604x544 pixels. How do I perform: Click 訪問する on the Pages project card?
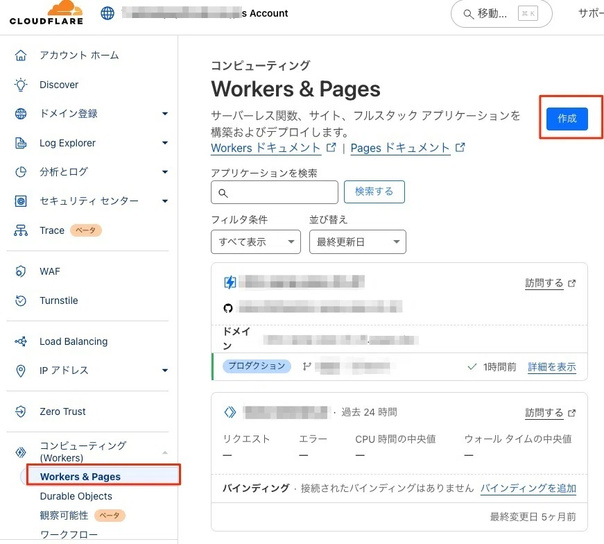point(544,283)
